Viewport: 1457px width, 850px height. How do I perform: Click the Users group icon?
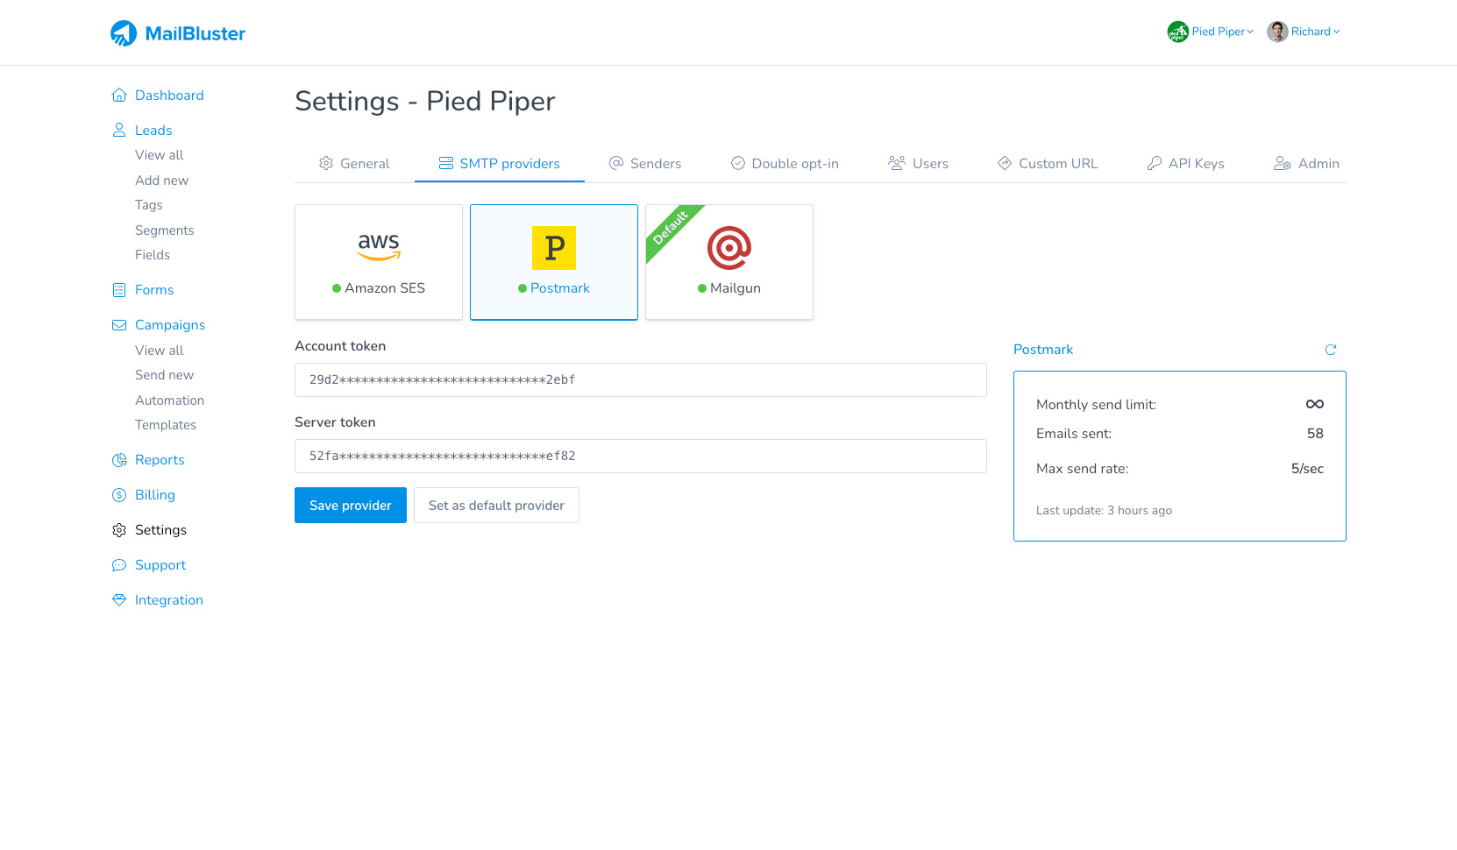coord(897,163)
